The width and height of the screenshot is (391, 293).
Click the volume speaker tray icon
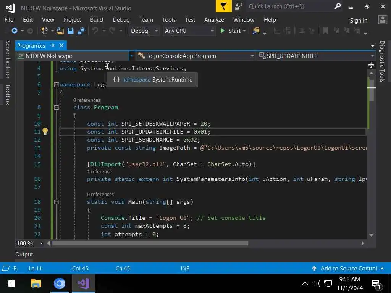[316, 283]
